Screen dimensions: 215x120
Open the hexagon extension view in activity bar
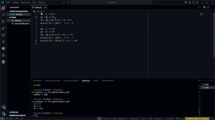3,55
